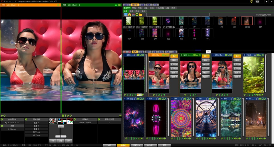This screenshot has height=147, width=274.
Task: Click the QR code transition thumbnail
Action: tap(53, 121)
